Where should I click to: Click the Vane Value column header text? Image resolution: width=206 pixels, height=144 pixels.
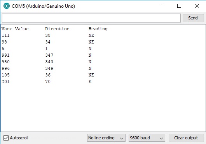point(15,29)
